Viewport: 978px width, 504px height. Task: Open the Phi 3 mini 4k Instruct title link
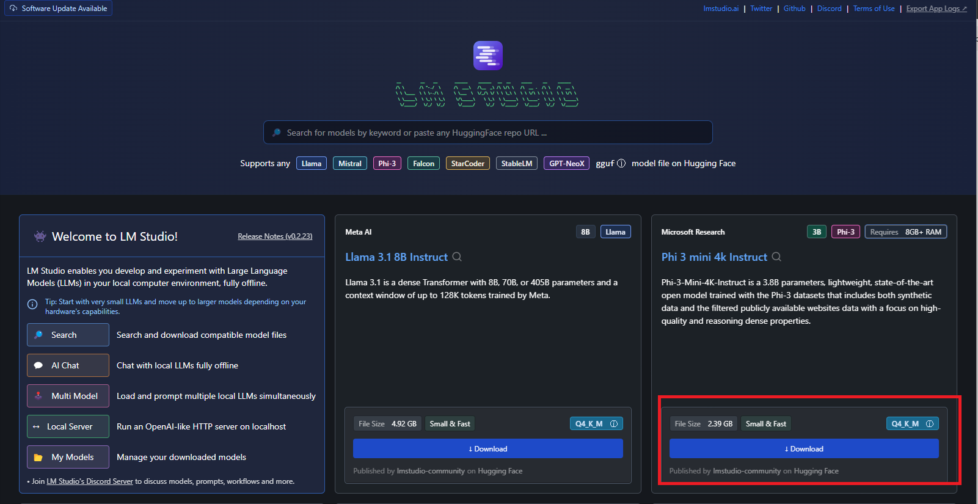(x=714, y=257)
